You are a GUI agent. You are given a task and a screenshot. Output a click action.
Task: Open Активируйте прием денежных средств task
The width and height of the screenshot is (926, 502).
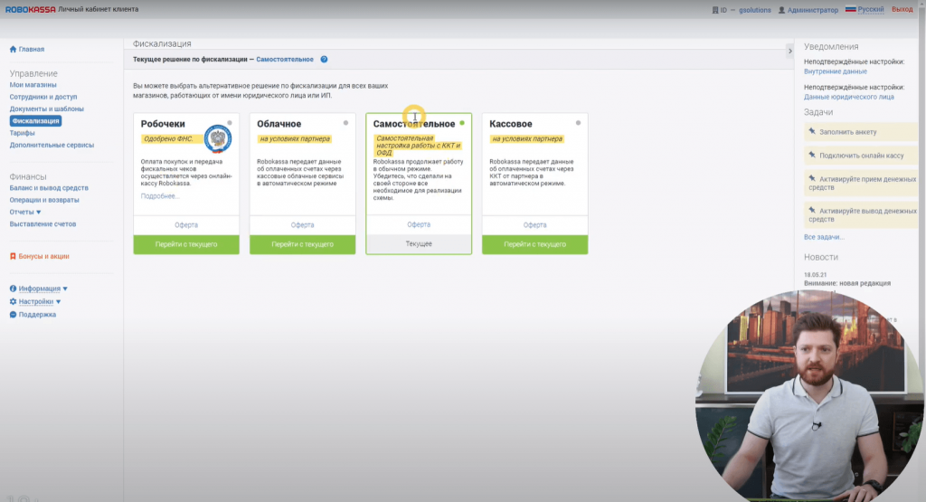coord(861,183)
